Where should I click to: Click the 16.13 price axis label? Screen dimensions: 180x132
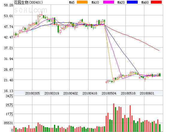coord(8,91)
